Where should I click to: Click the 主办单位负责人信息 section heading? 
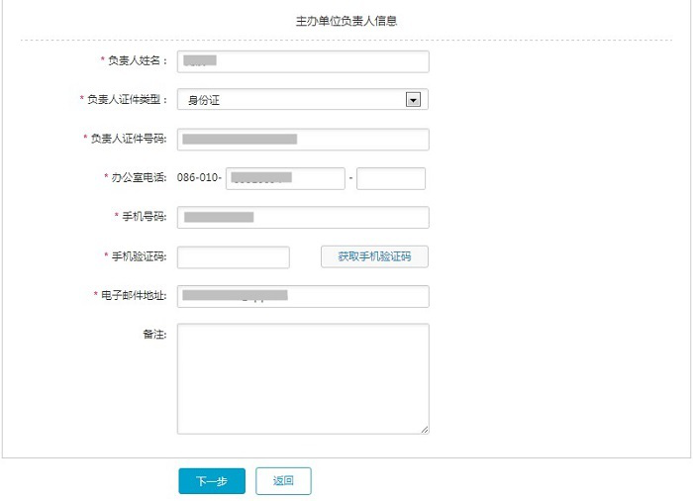click(346, 20)
